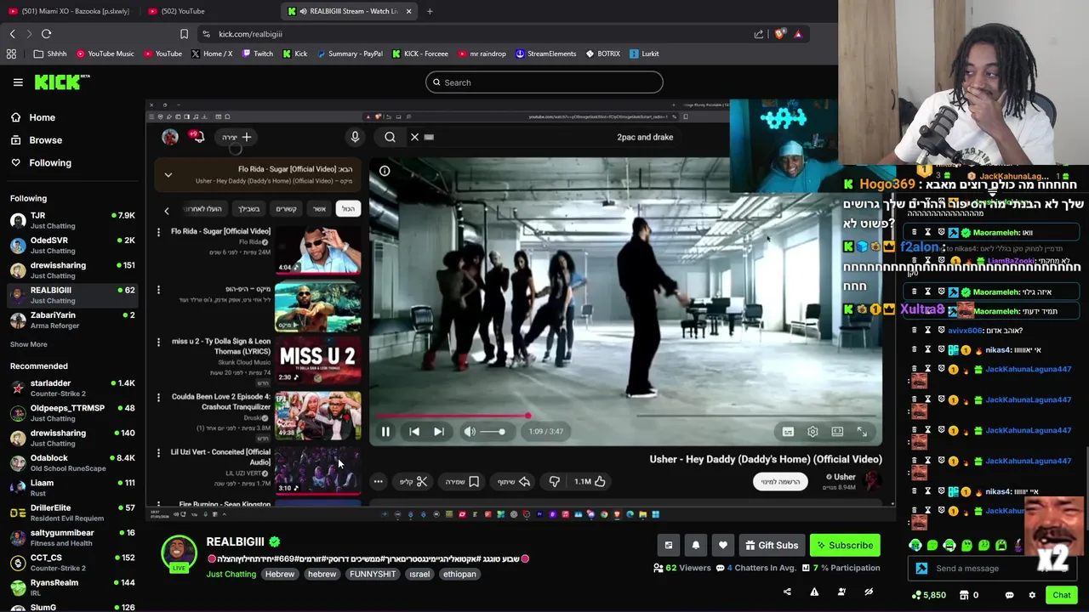Open options for Lil Uzi Vert row
Screen dimensions: 1089x612
point(158,452)
